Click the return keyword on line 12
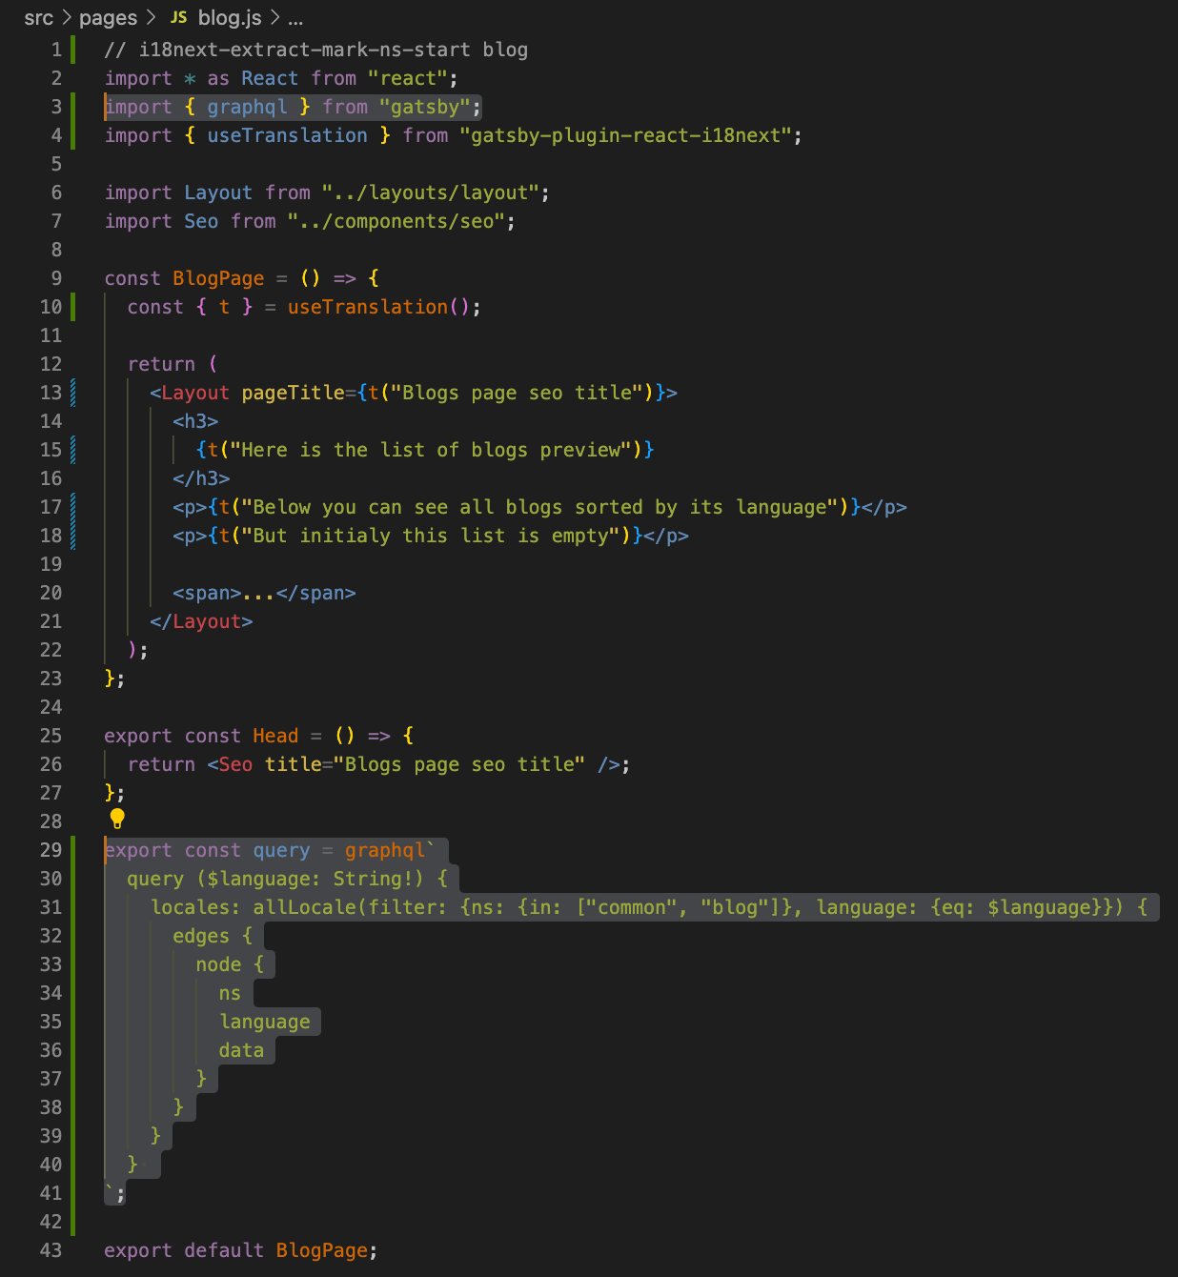1178x1277 pixels. 161,364
